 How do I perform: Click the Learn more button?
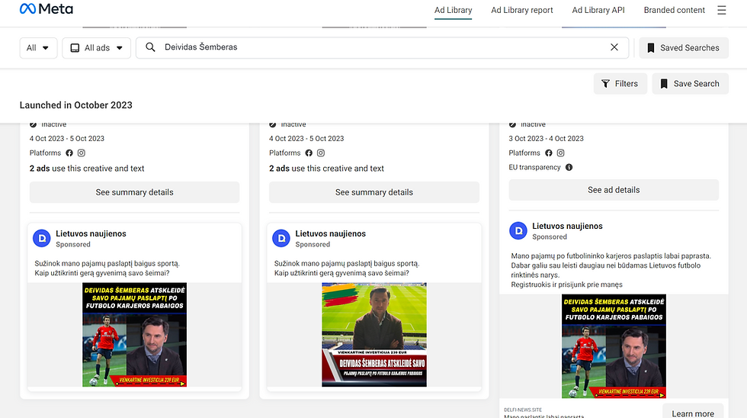click(693, 413)
